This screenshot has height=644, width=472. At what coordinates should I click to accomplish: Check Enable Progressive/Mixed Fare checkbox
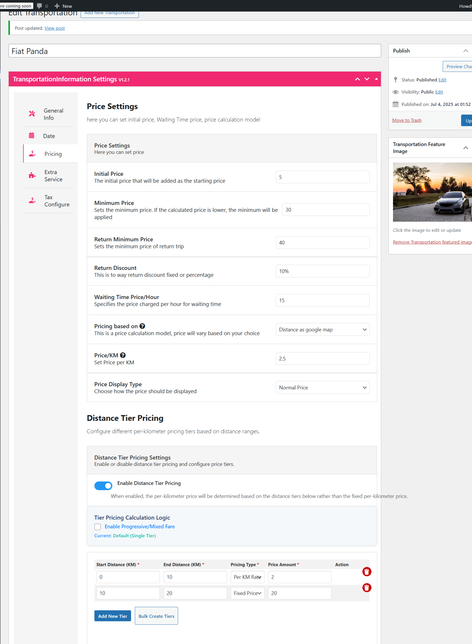click(98, 527)
